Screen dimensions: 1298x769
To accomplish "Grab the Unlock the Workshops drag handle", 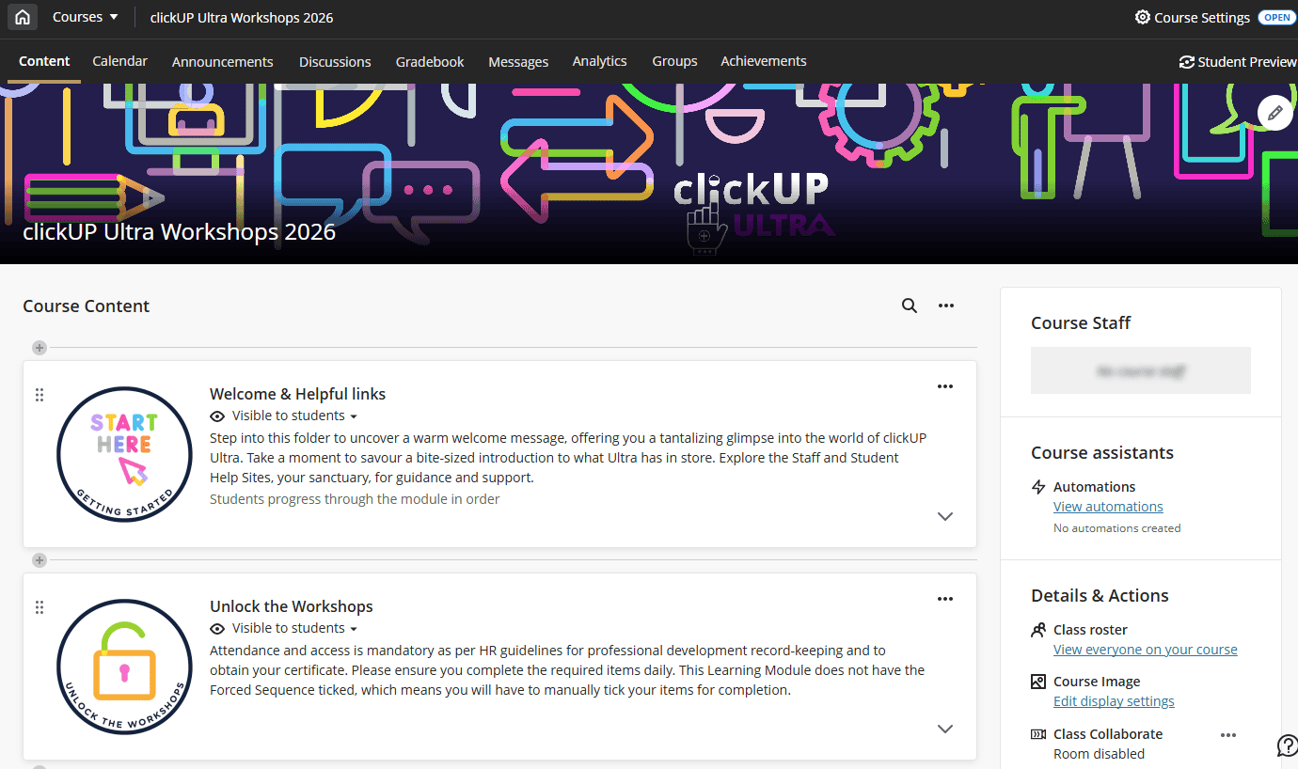I will tap(40, 607).
